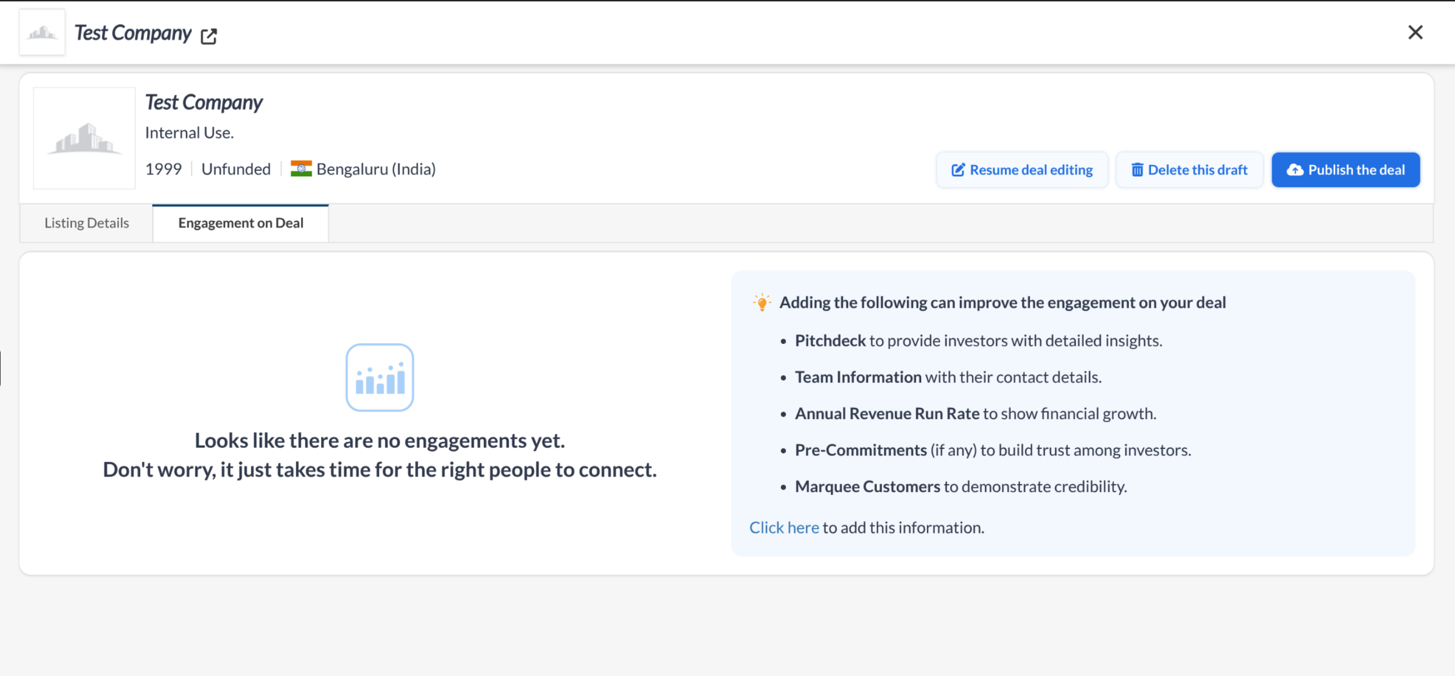This screenshot has height=676, width=1455.
Task: Click the bar chart engagement icon
Action: pos(380,378)
